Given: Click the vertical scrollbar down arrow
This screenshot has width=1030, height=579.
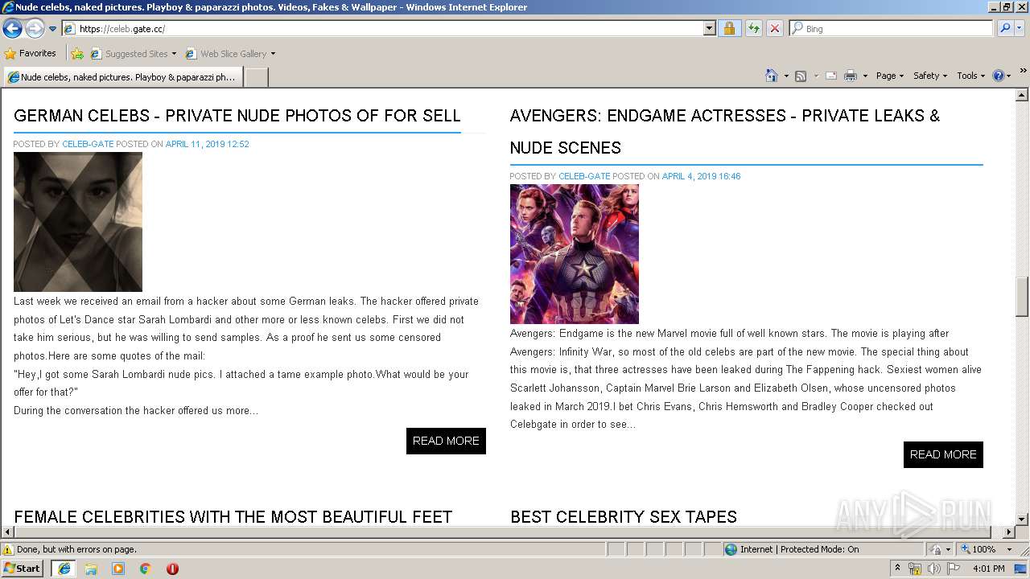Looking at the screenshot, I should 1022,519.
